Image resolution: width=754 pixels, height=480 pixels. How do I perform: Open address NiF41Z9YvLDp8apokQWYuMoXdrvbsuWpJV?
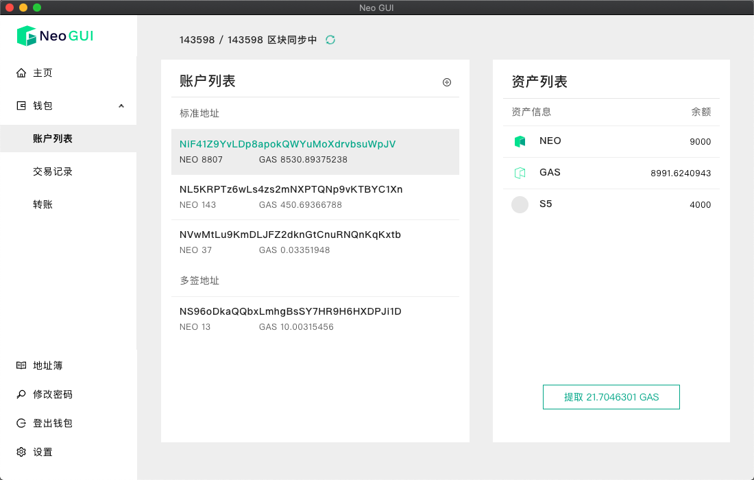pos(288,144)
